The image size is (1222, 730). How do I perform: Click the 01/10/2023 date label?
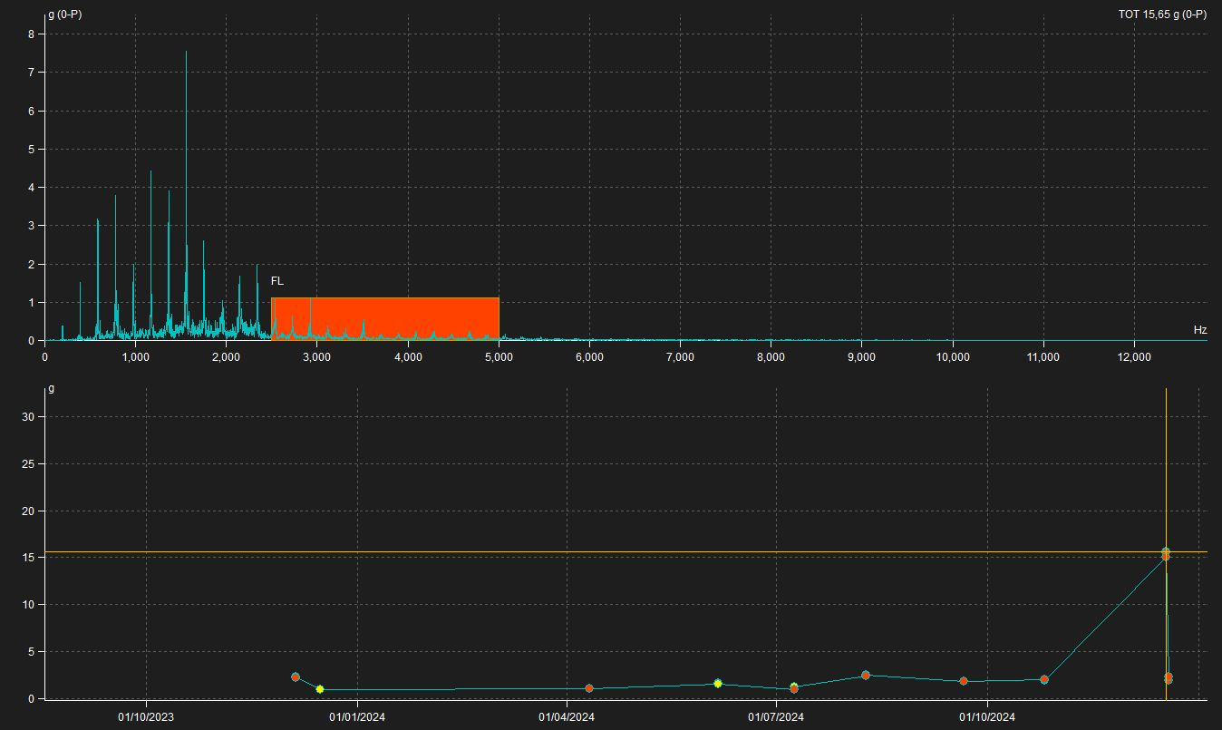tap(147, 717)
